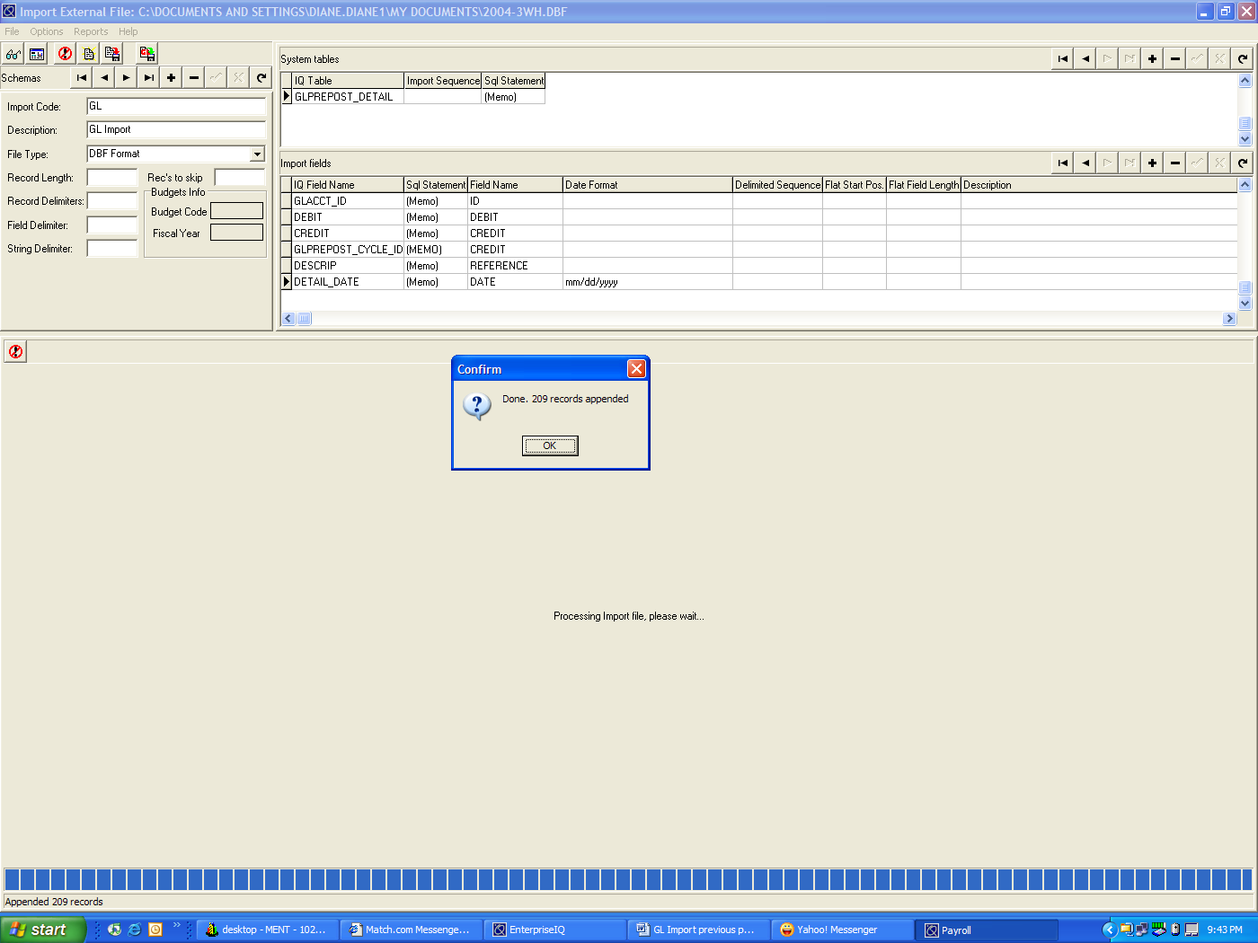
Task: Click the Rec's to skip field
Action: [x=239, y=178]
